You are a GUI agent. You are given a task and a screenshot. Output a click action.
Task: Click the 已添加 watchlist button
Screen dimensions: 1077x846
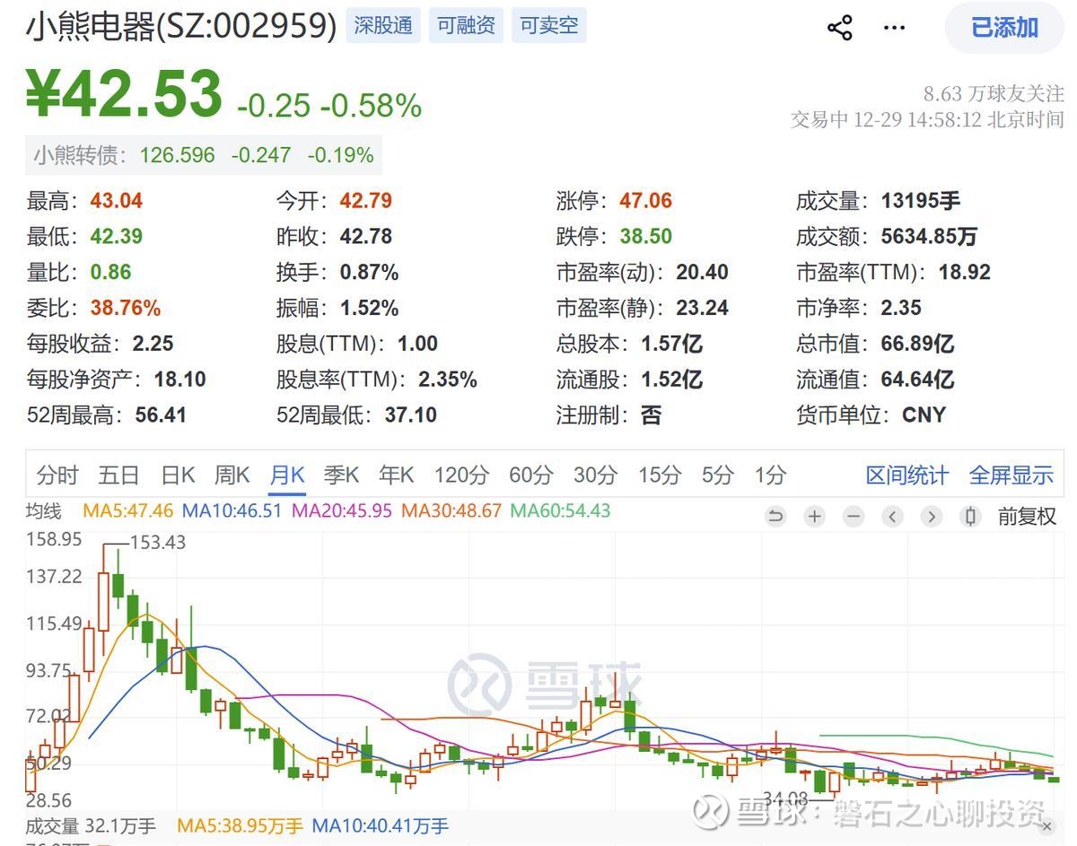point(1004,28)
